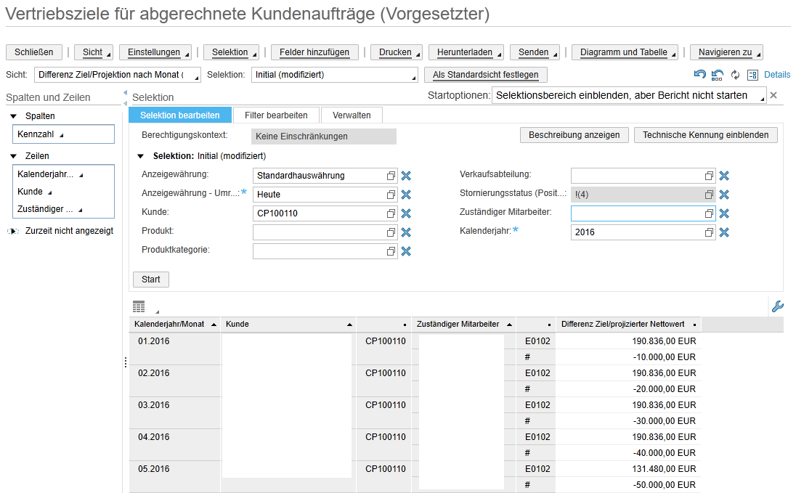
Task: Open the Navigieren zu menu
Action: 726,52
